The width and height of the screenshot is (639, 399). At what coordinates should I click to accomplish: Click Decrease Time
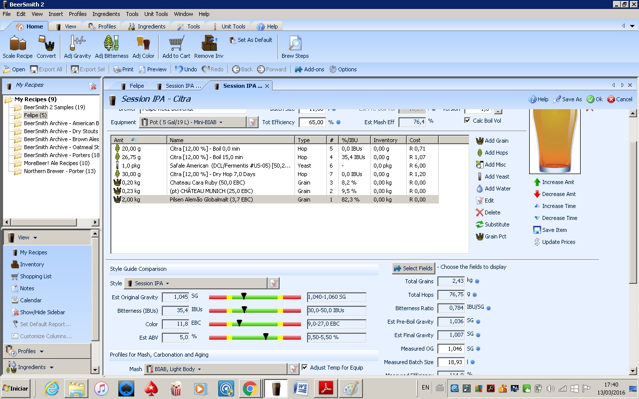click(555, 218)
